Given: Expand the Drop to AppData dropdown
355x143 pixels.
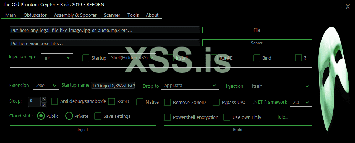Looking at the screenshot, I should click(190, 86).
